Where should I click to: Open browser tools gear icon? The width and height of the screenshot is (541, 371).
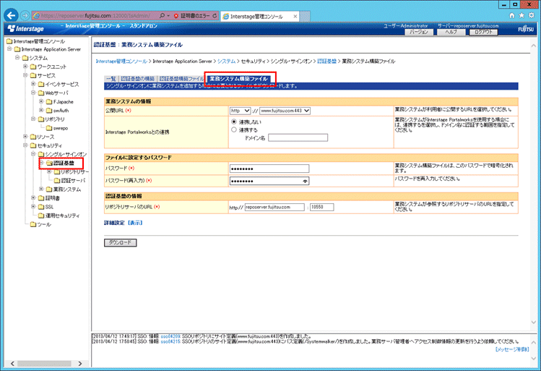pyautogui.click(x=532, y=15)
